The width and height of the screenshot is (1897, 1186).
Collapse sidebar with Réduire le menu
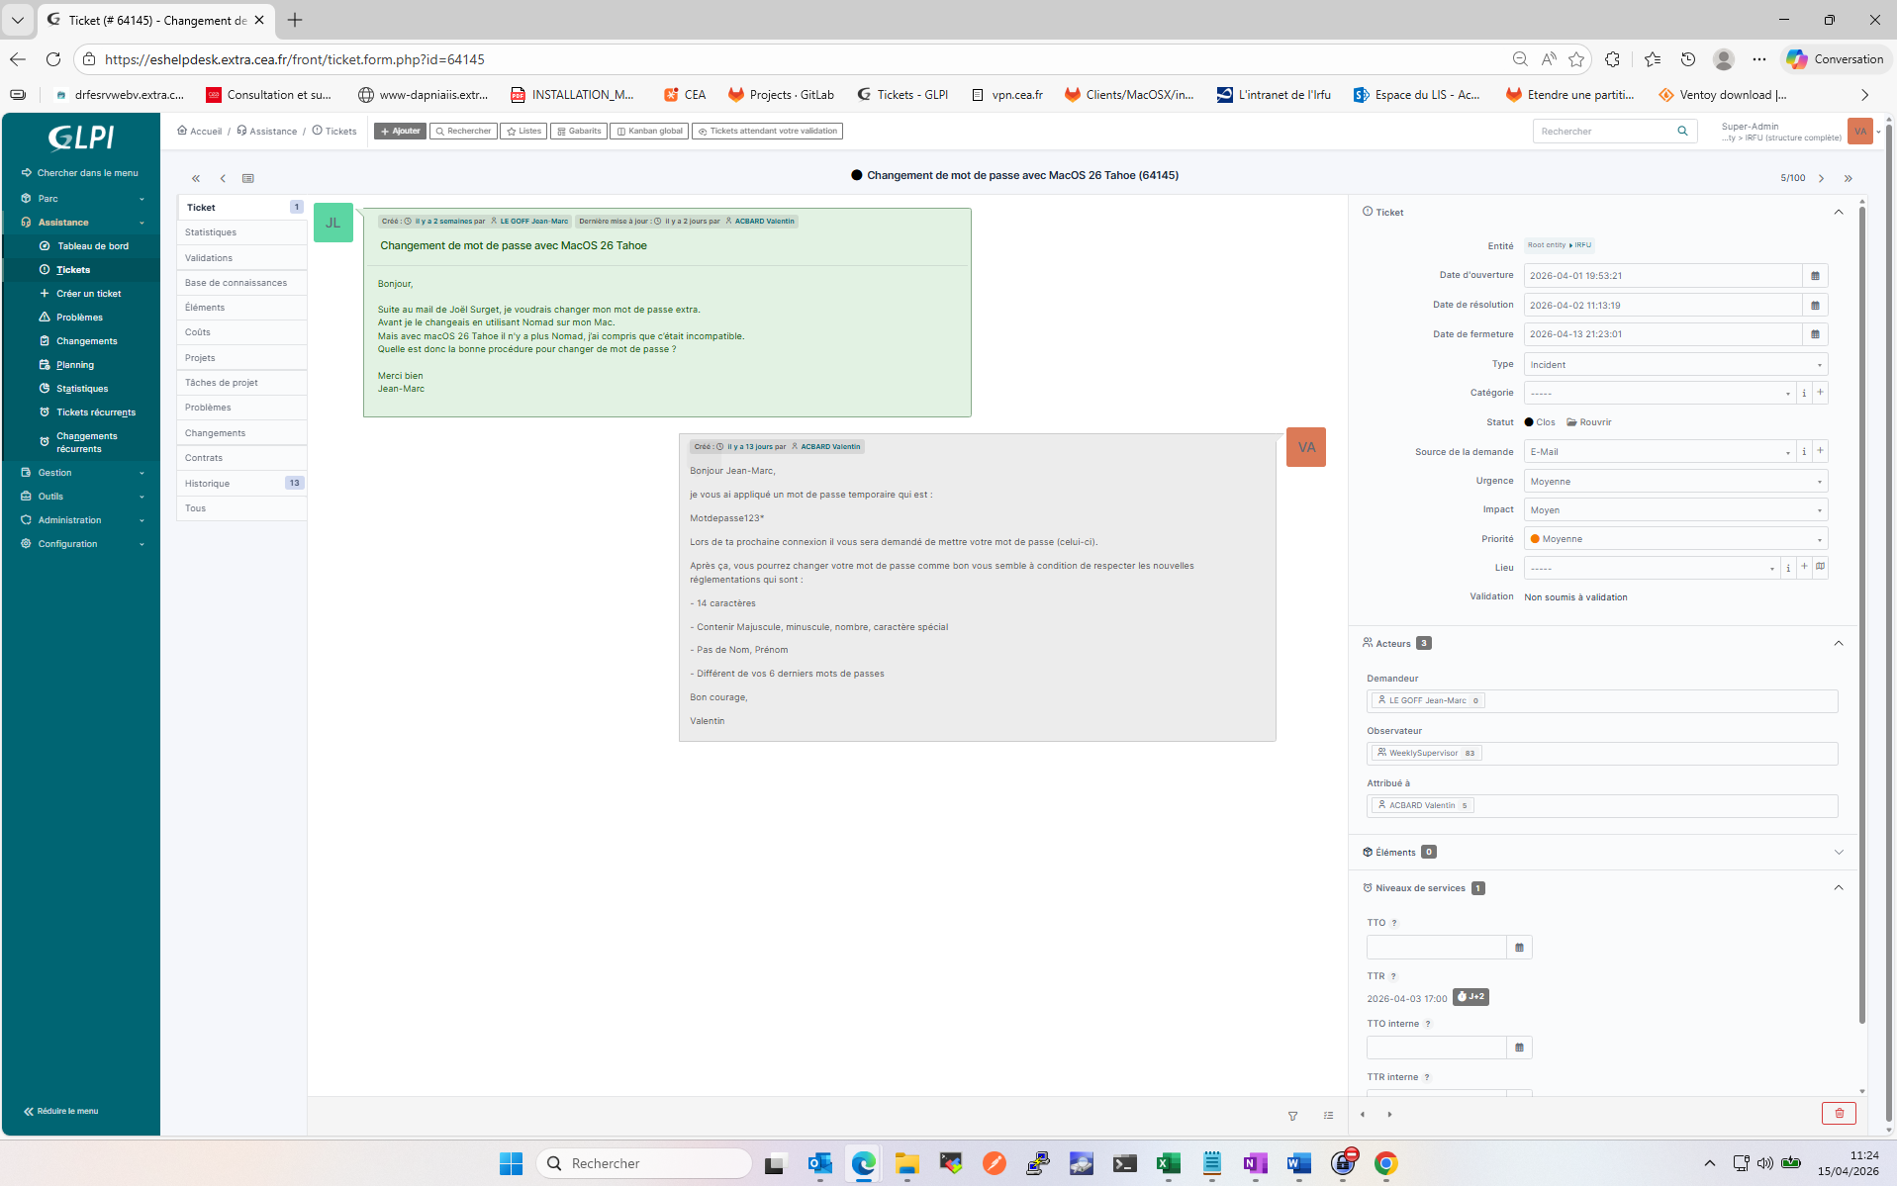pyautogui.click(x=61, y=1111)
